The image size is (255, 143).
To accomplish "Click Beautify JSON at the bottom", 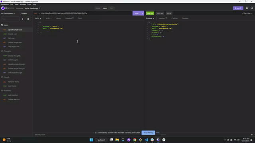I will 40,135.
